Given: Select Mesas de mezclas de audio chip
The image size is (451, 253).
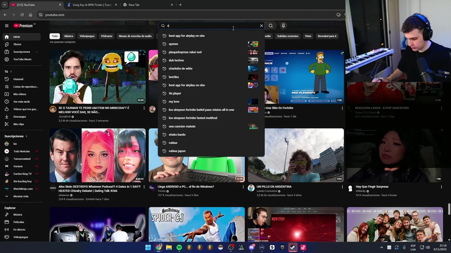Looking at the screenshot, I should tap(135, 36).
